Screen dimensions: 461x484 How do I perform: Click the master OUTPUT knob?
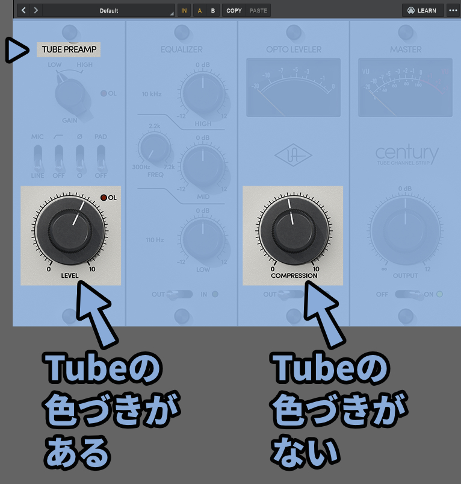click(405, 231)
